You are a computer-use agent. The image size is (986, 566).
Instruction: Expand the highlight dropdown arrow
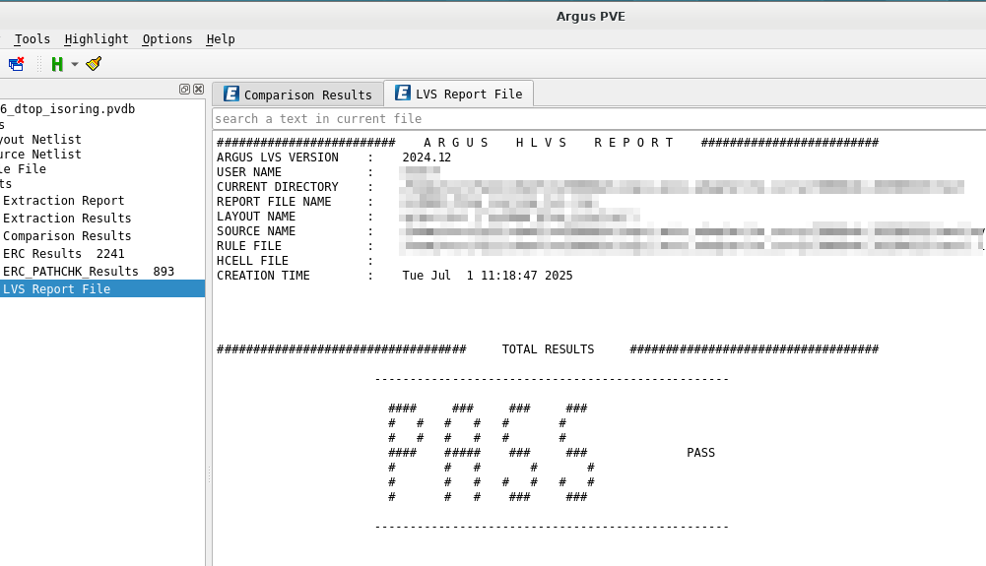tap(75, 64)
